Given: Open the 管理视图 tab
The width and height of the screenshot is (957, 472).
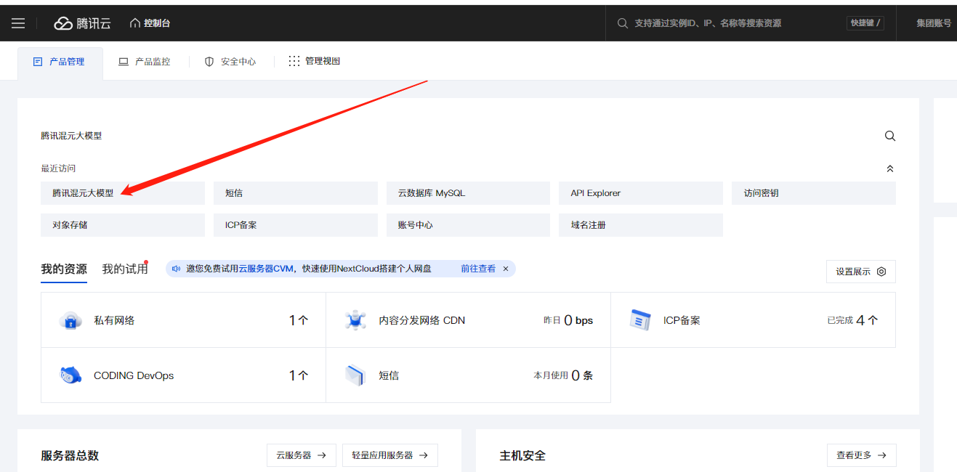Looking at the screenshot, I should (314, 62).
